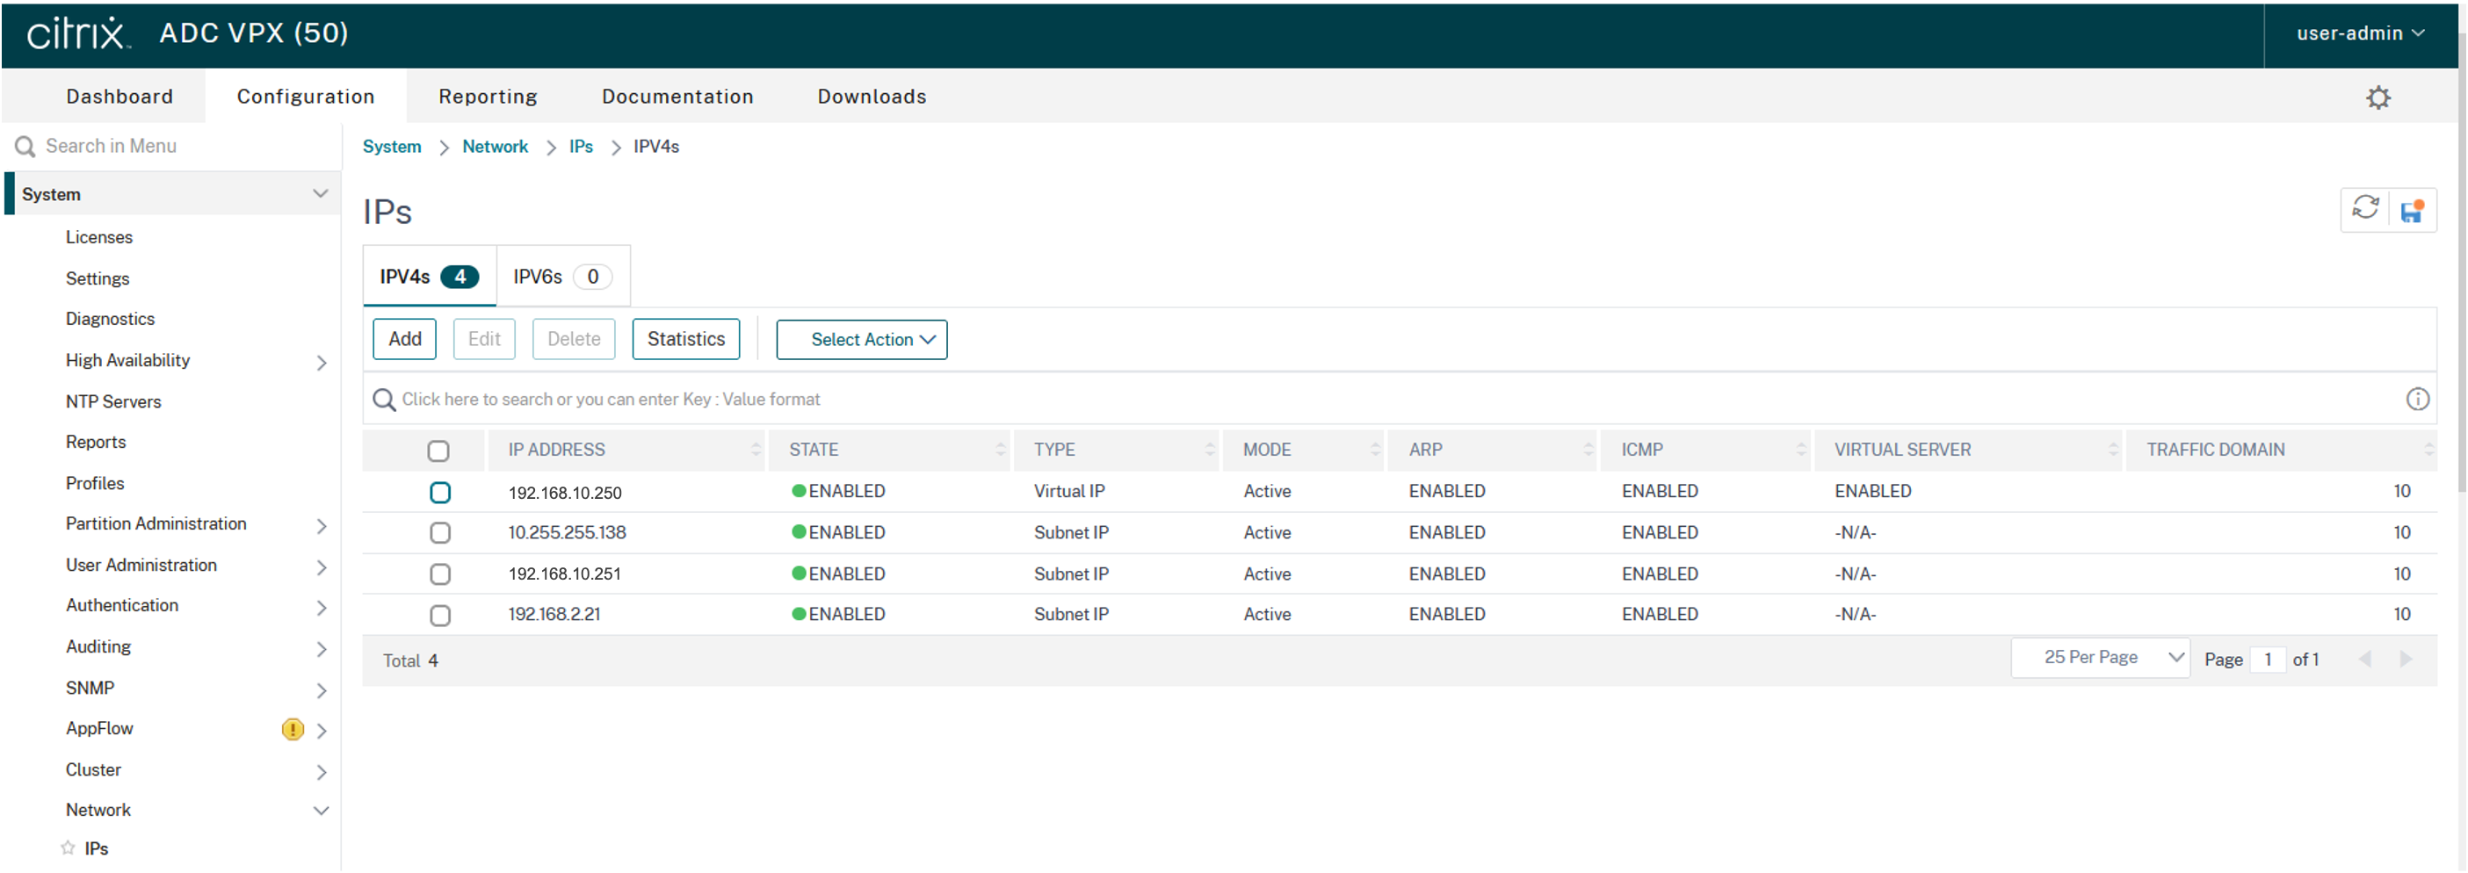Click the magnifier icon in Search in Menu

click(25, 147)
